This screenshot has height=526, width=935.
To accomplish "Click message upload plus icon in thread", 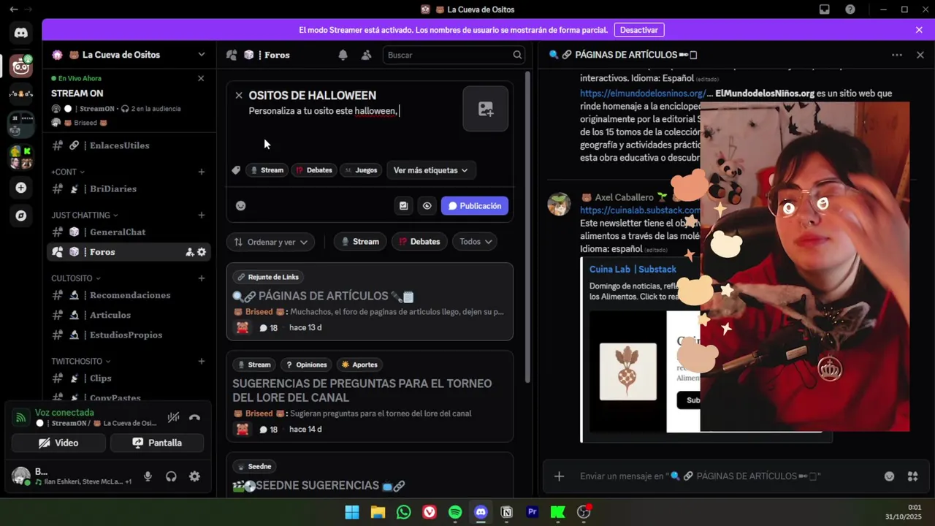I will click(x=559, y=476).
